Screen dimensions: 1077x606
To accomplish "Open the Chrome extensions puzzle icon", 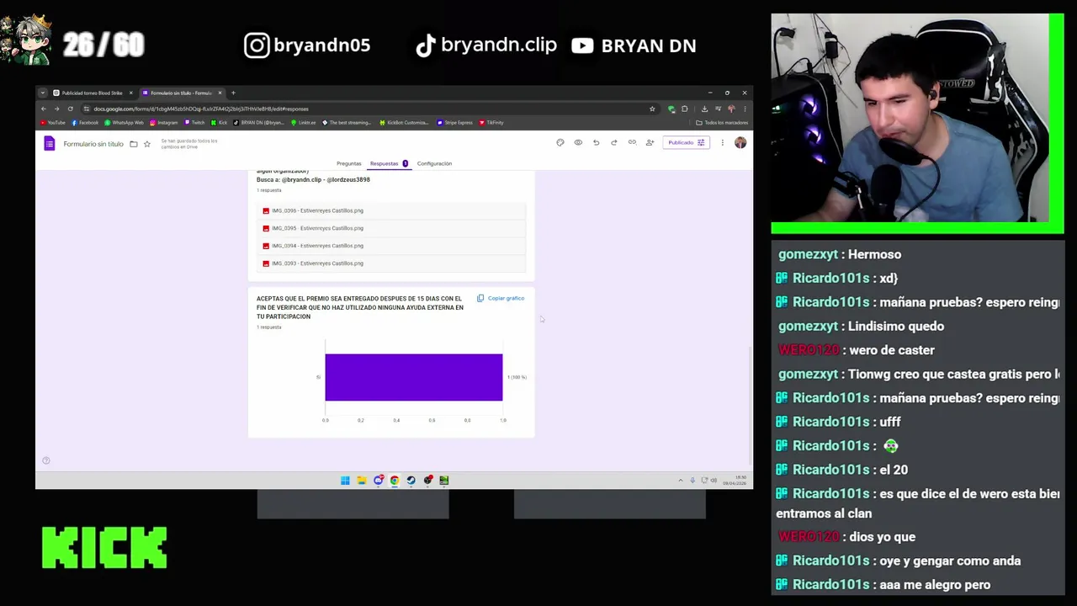I will (684, 109).
